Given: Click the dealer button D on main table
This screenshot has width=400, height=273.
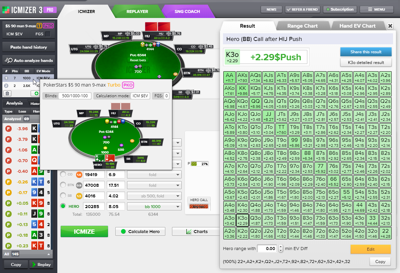Looking at the screenshot, I should coord(175,74).
